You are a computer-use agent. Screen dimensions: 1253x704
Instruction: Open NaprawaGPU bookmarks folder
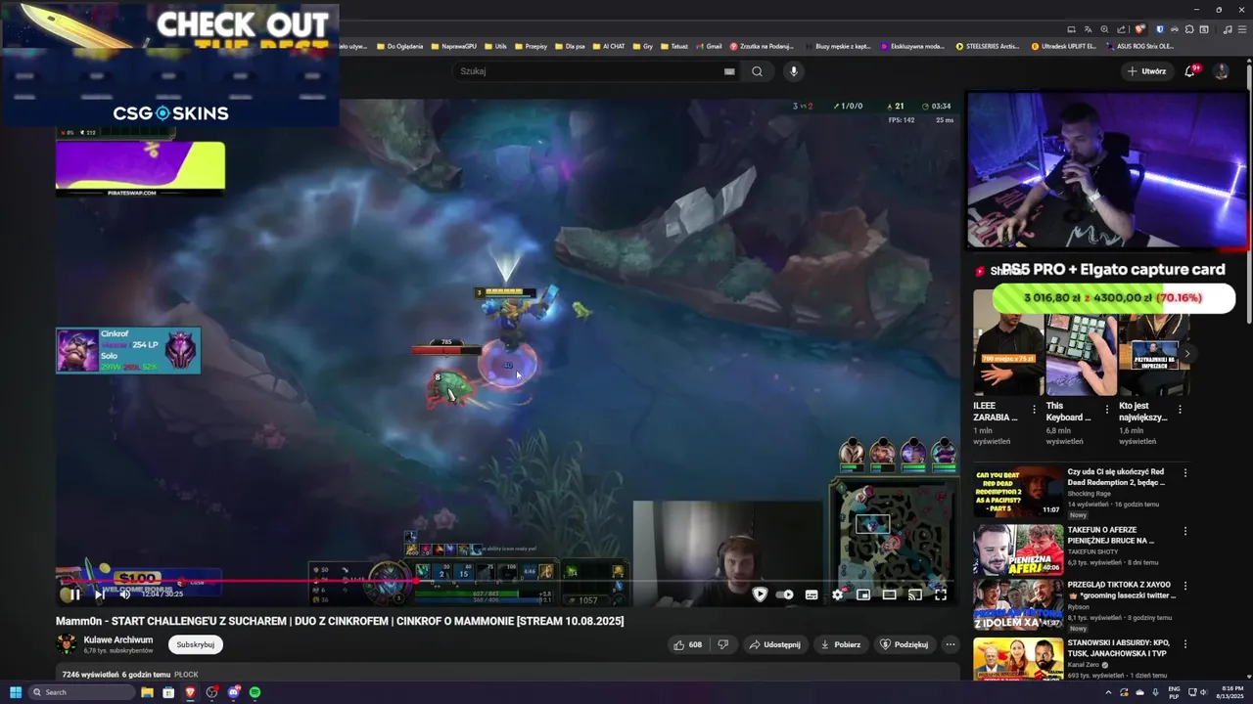point(453,46)
